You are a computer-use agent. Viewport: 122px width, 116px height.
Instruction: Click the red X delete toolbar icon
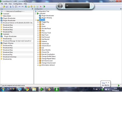coord(41,7)
